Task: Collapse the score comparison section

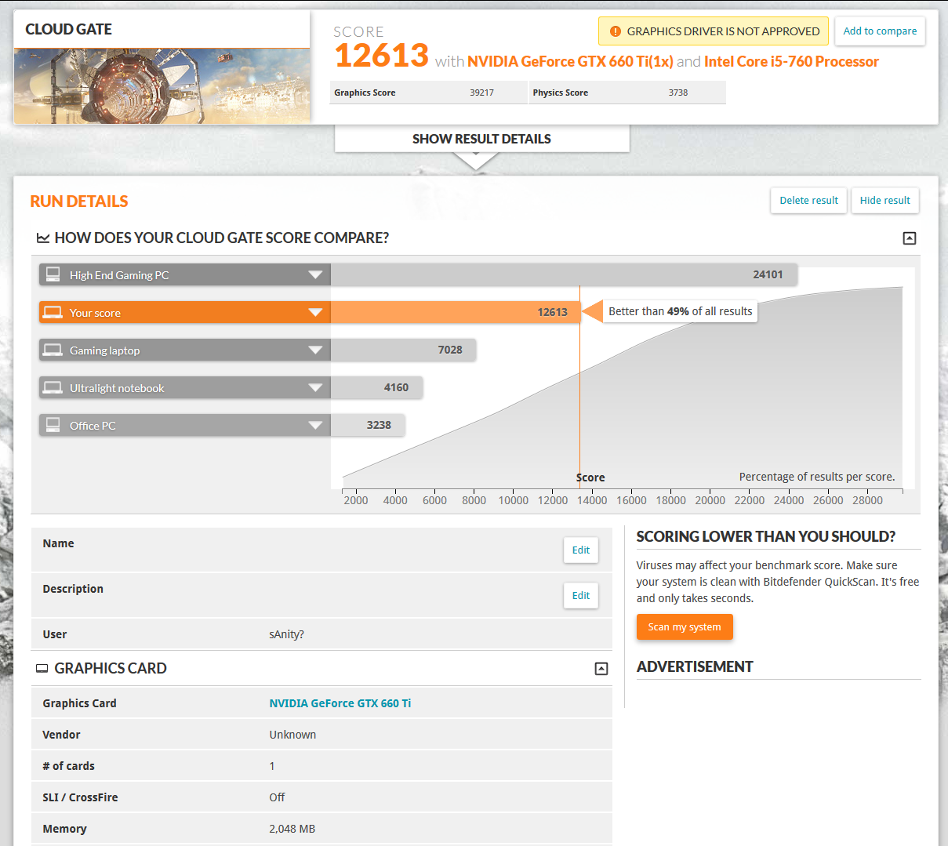Action: [x=910, y=238]
